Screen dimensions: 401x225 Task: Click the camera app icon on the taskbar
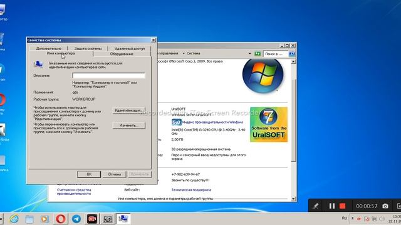point(108,219)
